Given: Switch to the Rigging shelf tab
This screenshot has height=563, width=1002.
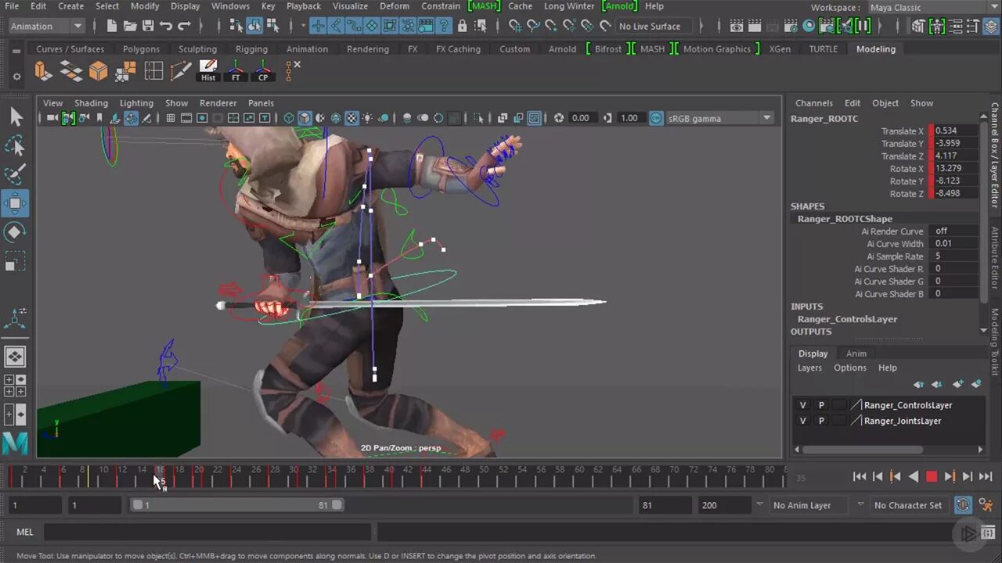Looking at the screenshot, I should point(251,48).
